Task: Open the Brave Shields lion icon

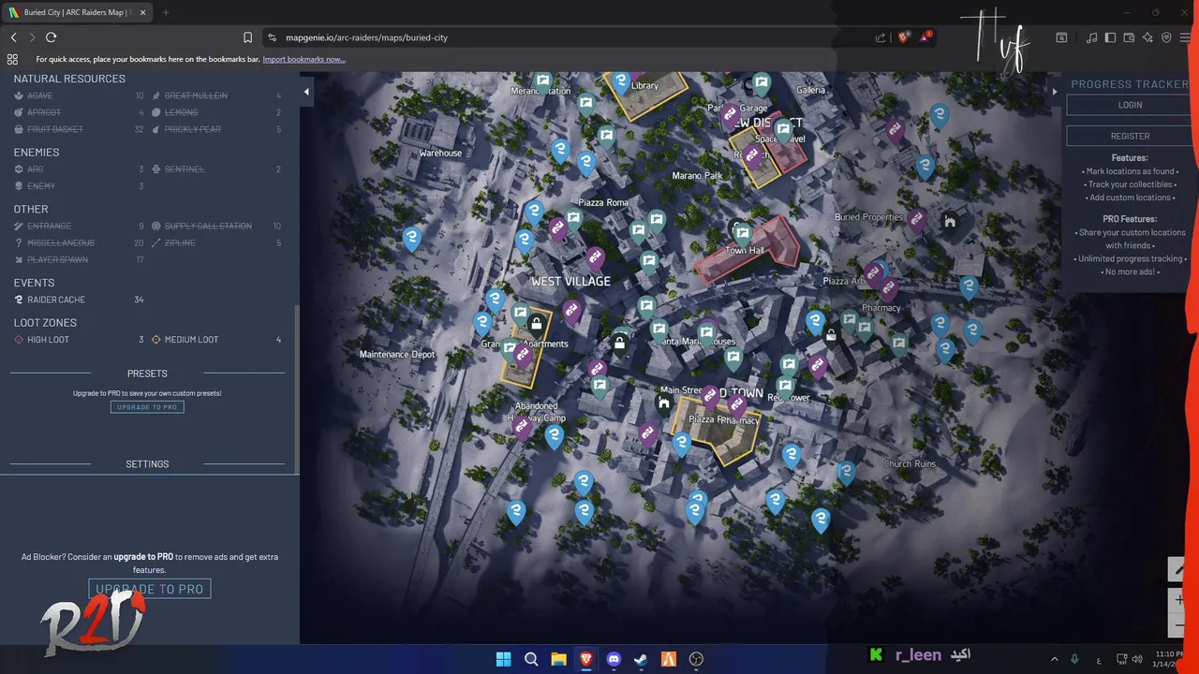Action: pos(903,37)
